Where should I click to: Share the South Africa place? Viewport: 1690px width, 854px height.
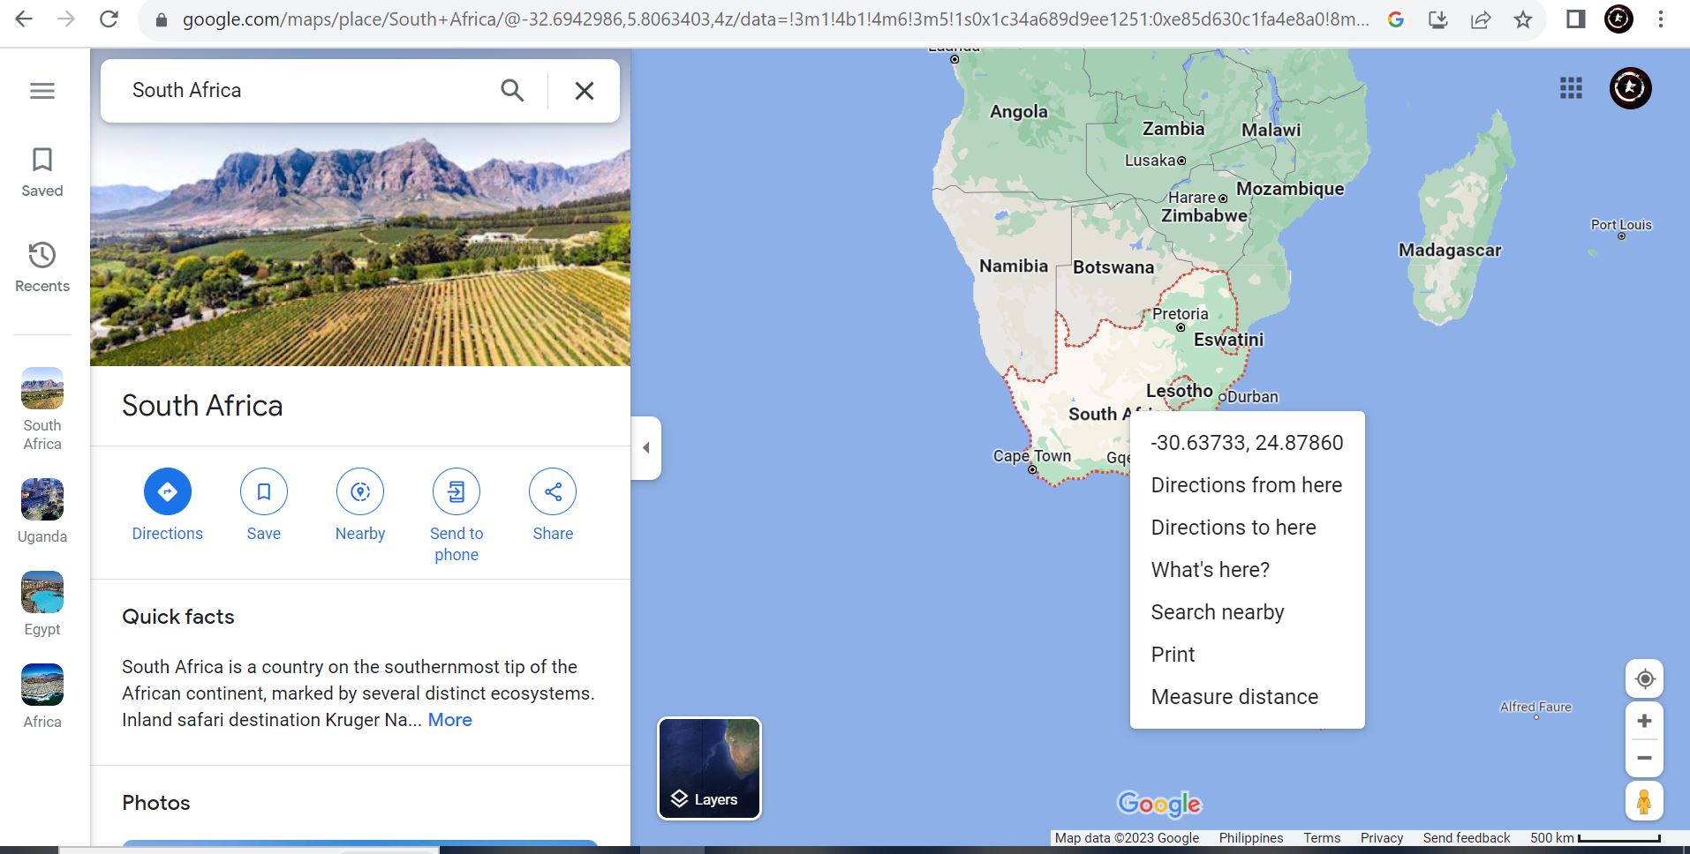click(x=553, y=506)
